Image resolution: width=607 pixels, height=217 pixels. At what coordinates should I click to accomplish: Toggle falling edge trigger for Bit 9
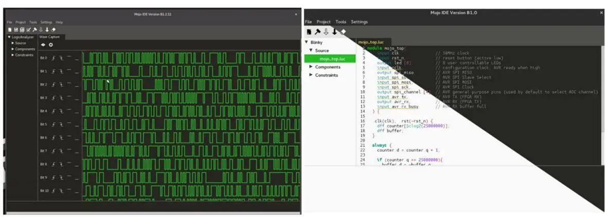click(61, 177)
